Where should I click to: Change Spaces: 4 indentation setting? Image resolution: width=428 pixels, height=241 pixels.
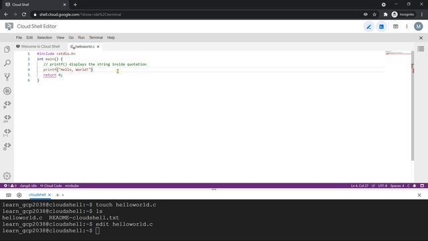[397, 185]
